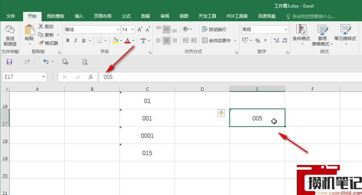362x195 pixels.
Task: Toggle italic formatting
Action: pos(76,41)
